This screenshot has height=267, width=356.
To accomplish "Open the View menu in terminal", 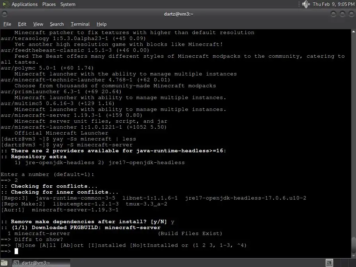I will click(38, 24).
